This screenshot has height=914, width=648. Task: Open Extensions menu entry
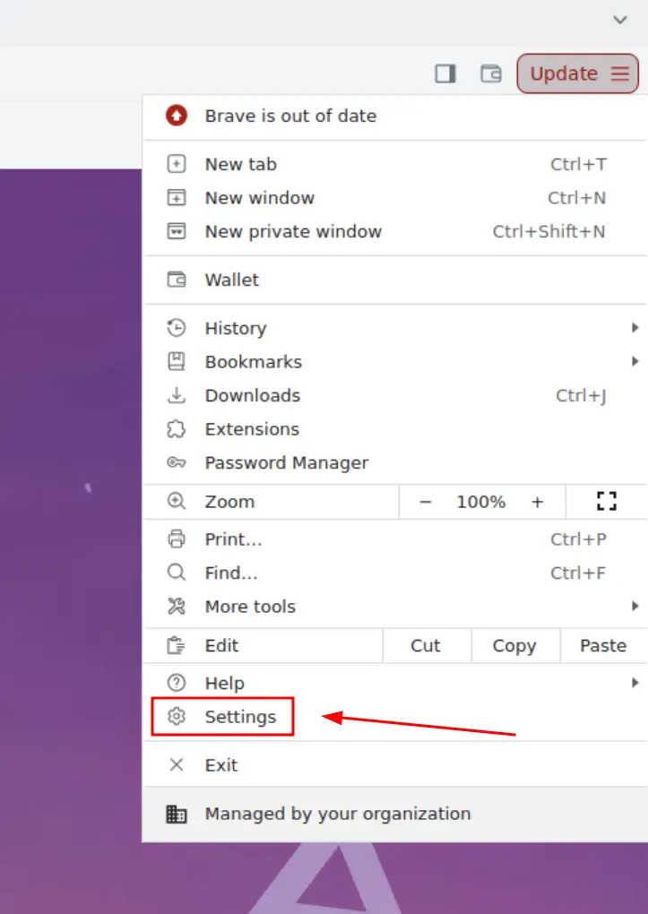click(395, 429)
